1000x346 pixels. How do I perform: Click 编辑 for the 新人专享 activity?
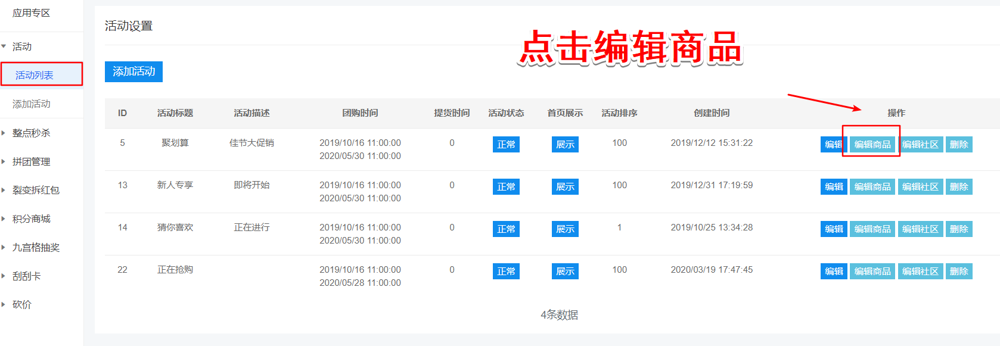(834, 187)
